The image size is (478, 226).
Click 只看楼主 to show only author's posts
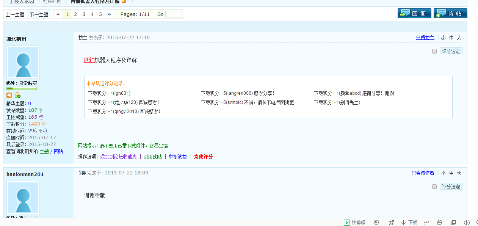(x=425, y=38)
